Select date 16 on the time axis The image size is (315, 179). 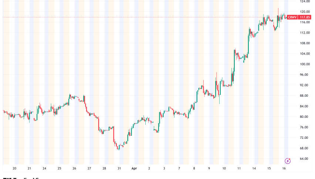(x=284, y=168)
